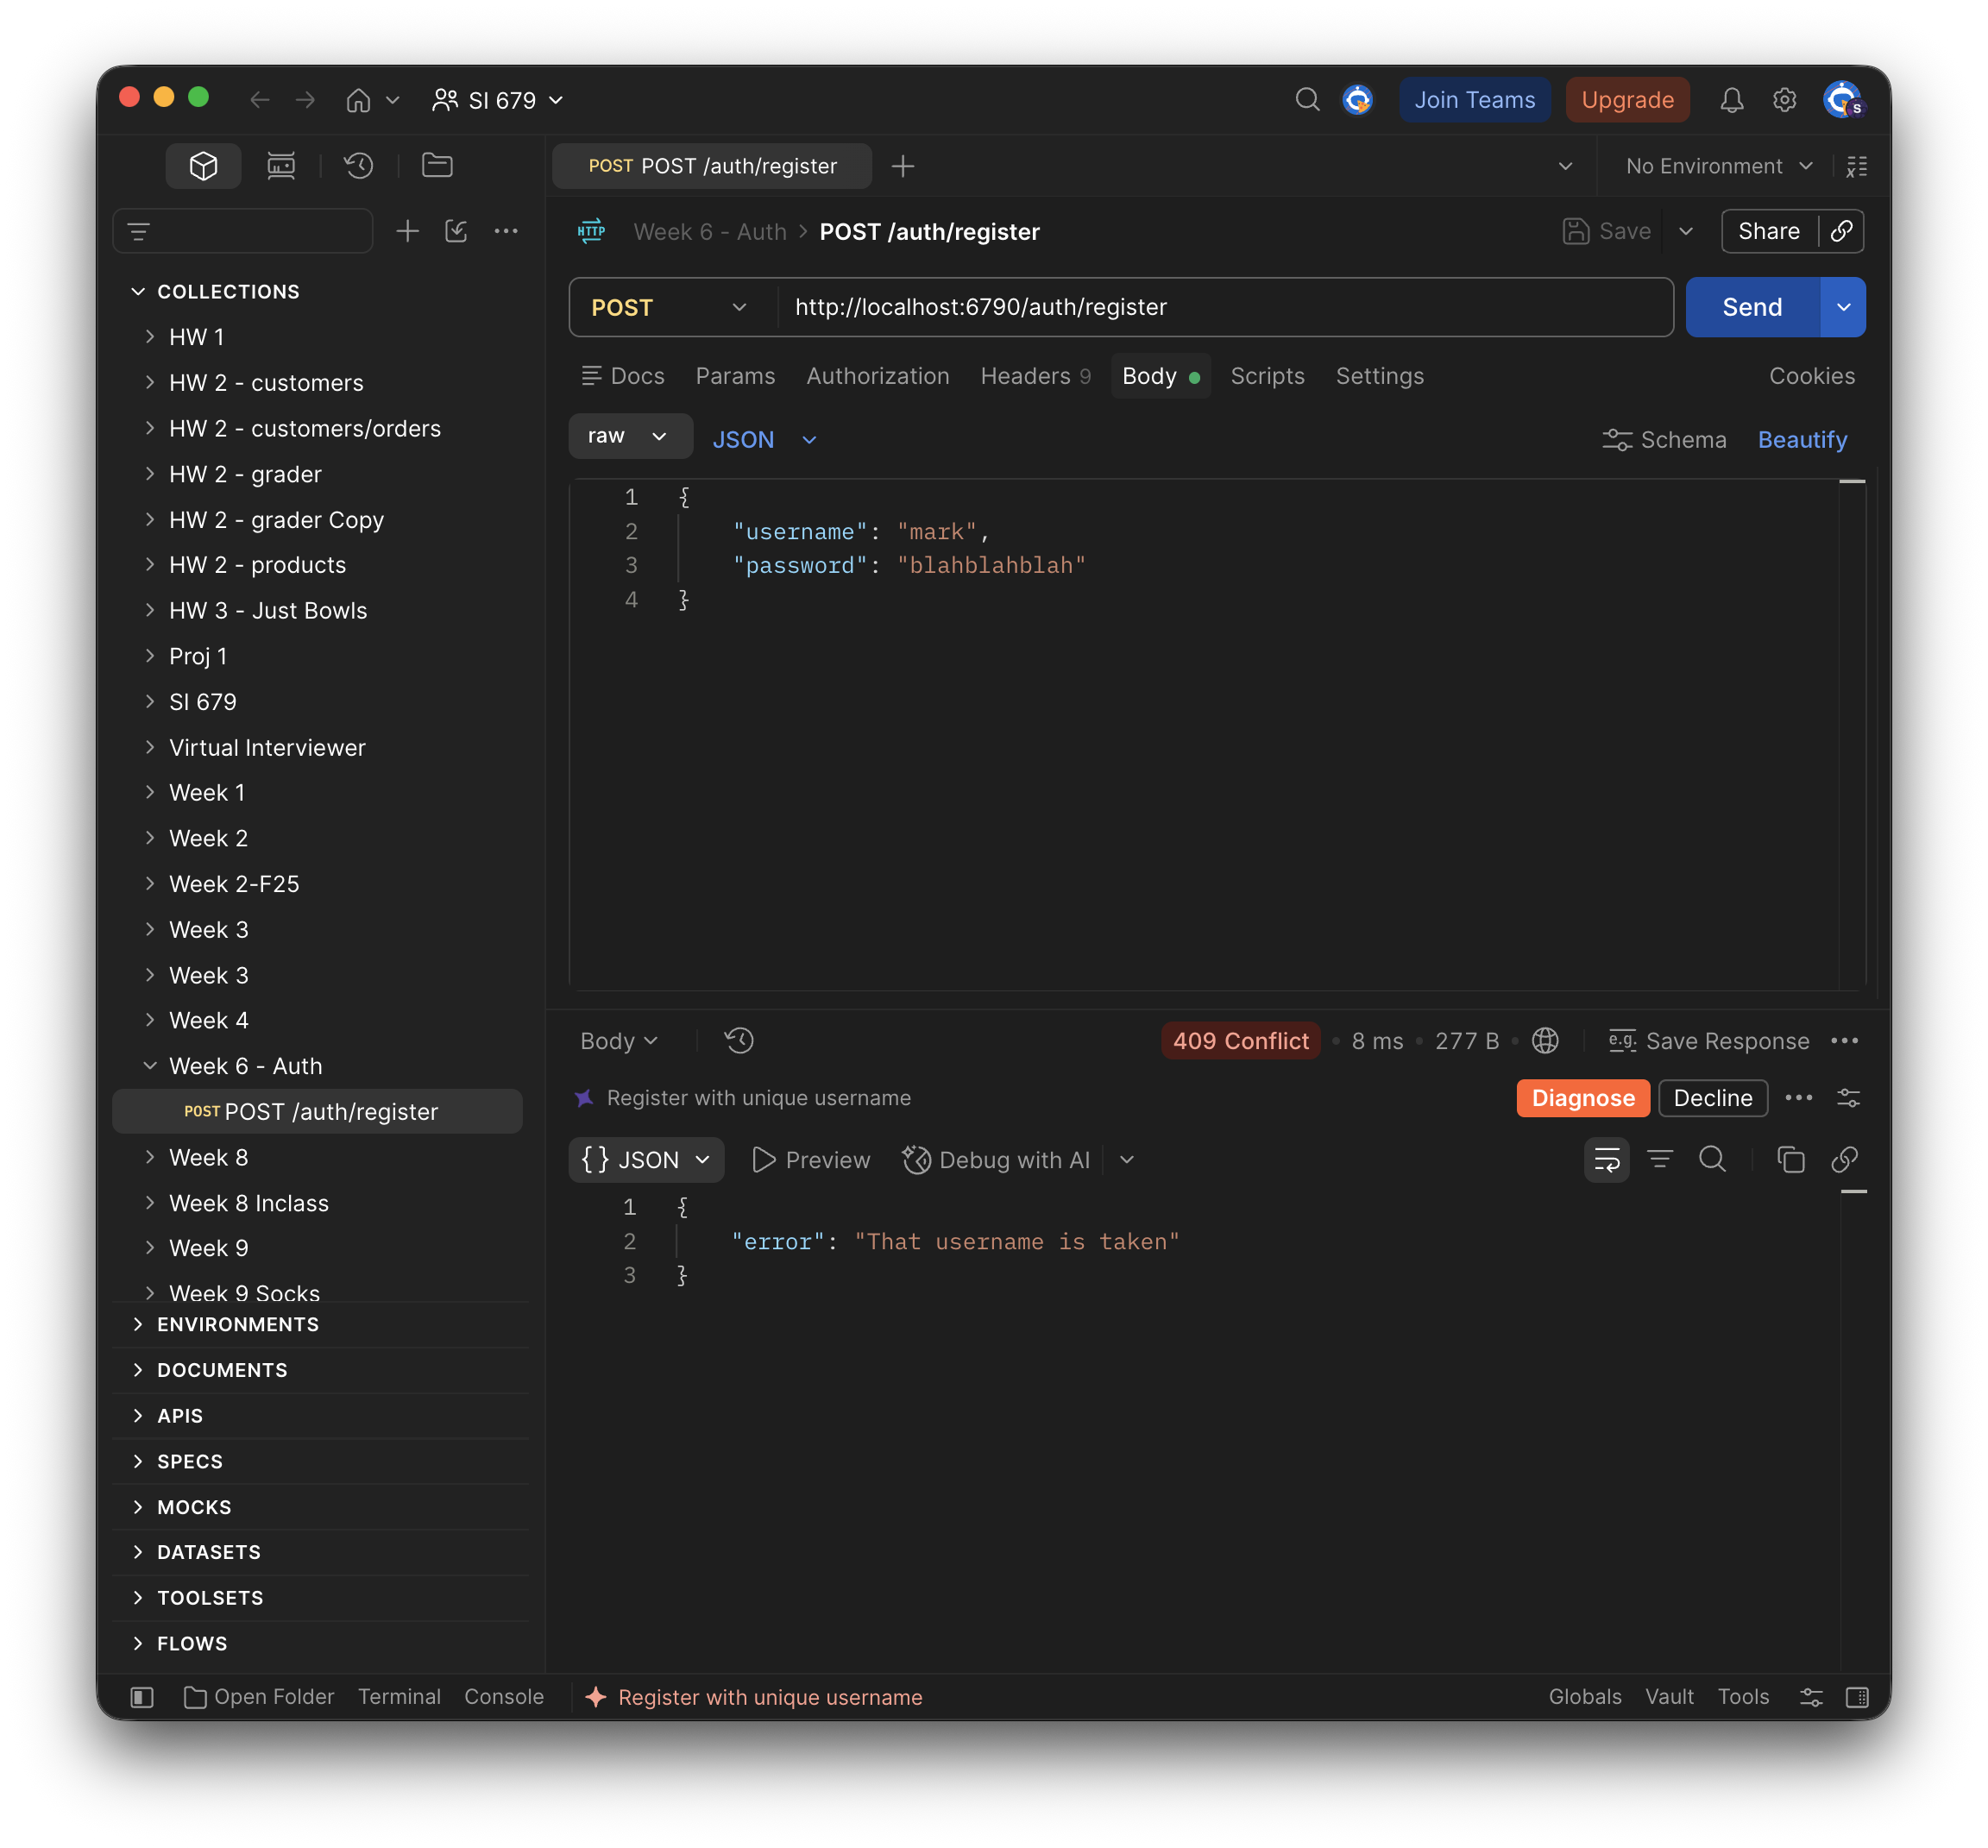Image resolution: width=1988 pixels, height=1848 pixels.
Task: Toggle the right panel layout icon
Action: (x=1857, y=1697)
